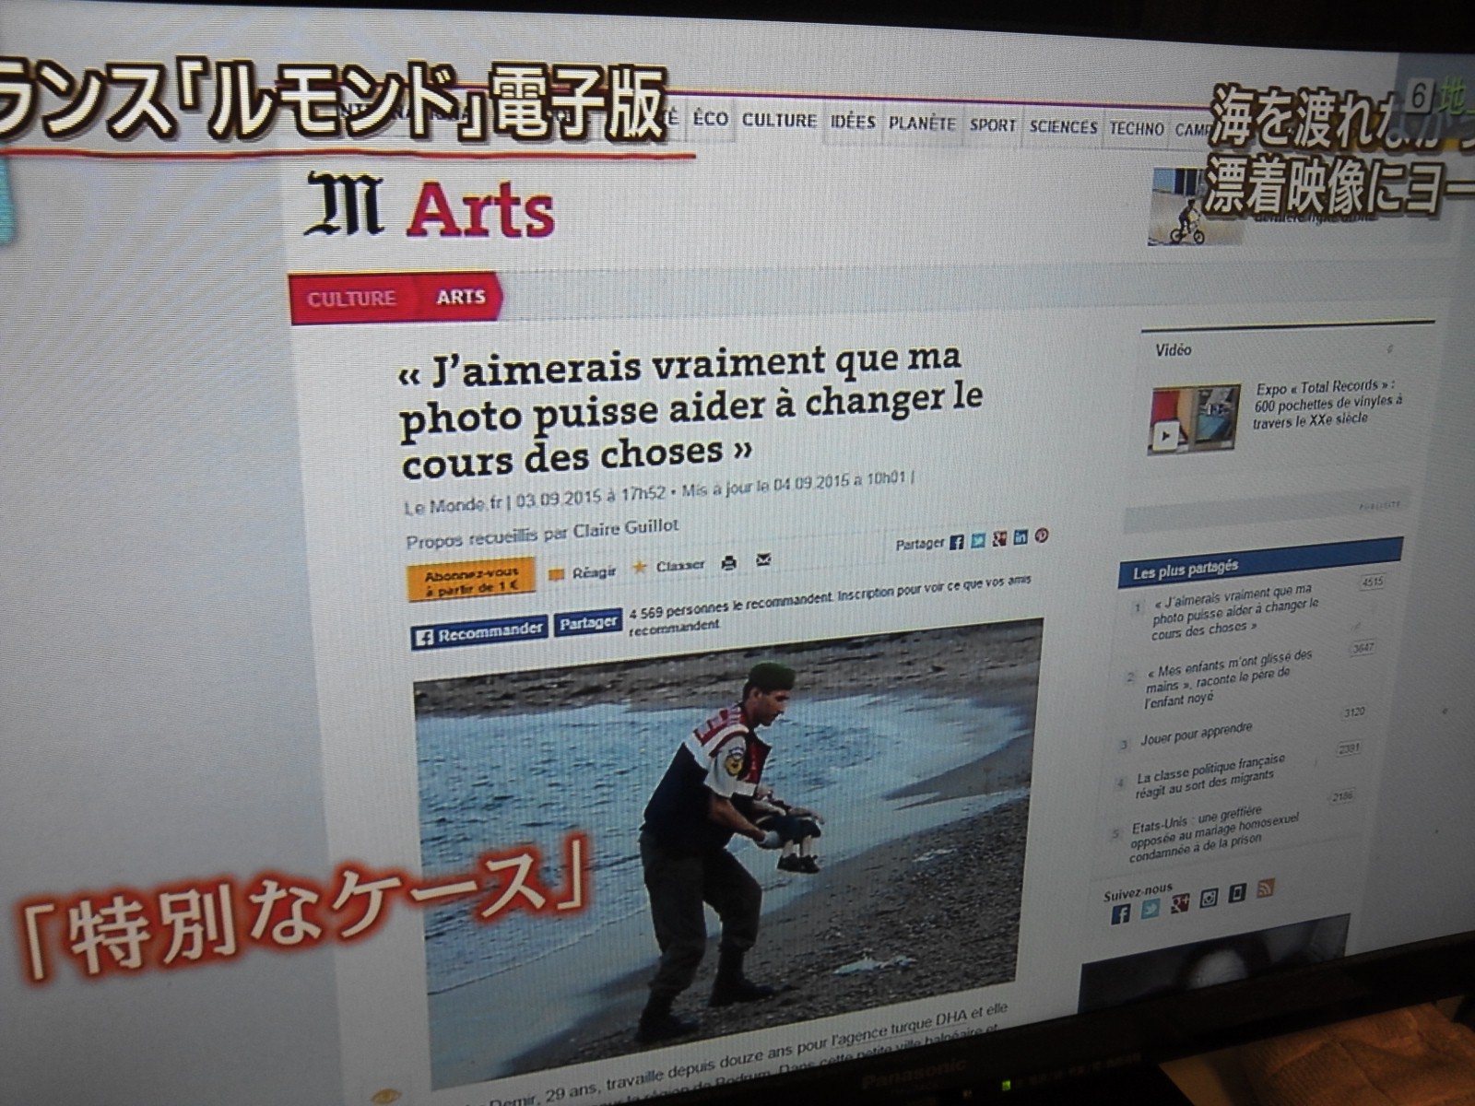Select SCIENCES in the top navigation
The image size is (1475, 1106).
pos(1063,127)
